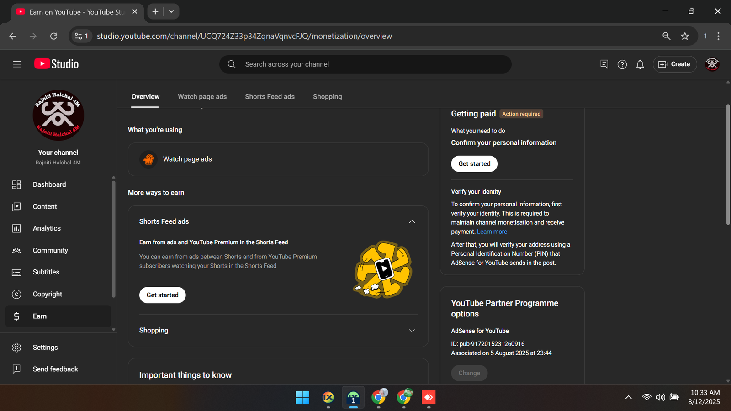Click the search magnifier icon in Studio

point(232,64)
